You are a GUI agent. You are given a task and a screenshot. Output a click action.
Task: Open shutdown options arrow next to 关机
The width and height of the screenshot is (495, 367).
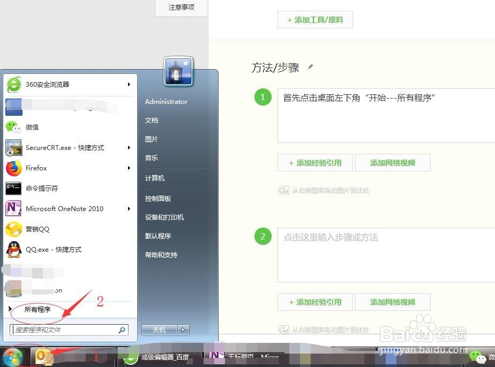[x=183, y=330]
